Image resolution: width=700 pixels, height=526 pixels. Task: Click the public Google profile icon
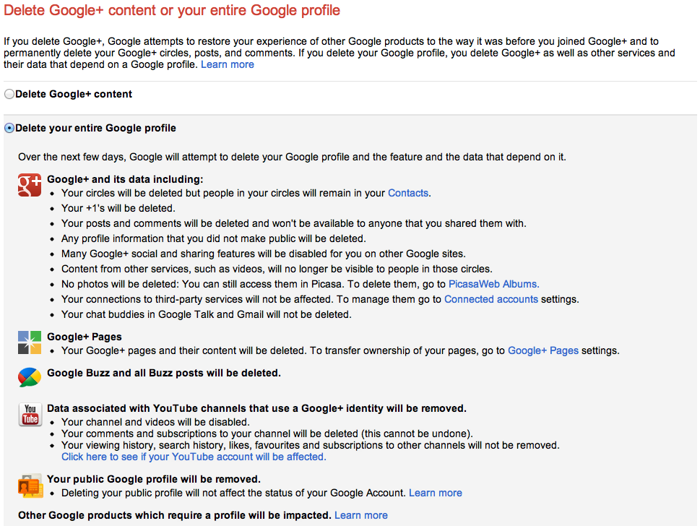30,486
